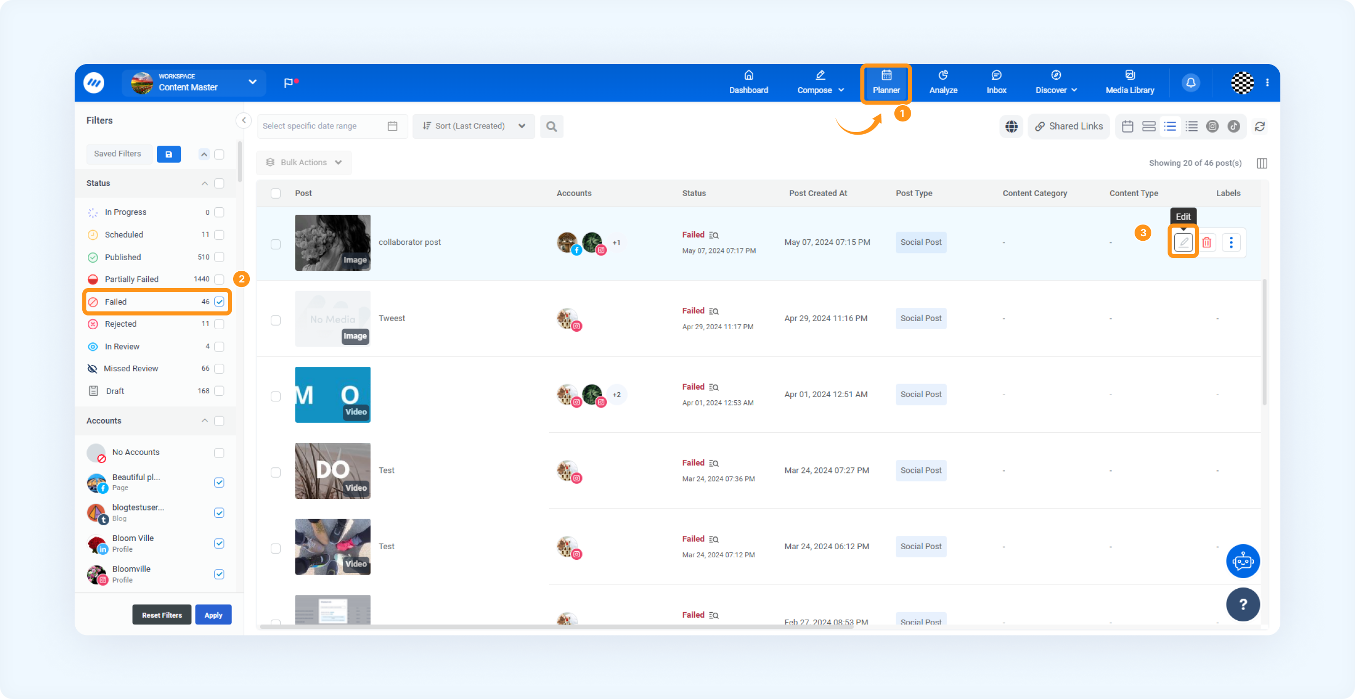Image resolution: width=1355 pixels, height=699 pixels.
Task: Show the +2 more accounts badge
Action: click(617, 395)
